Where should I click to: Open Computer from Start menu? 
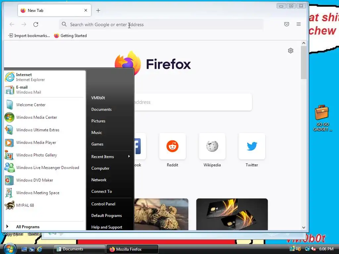click(x=110, y=168)
